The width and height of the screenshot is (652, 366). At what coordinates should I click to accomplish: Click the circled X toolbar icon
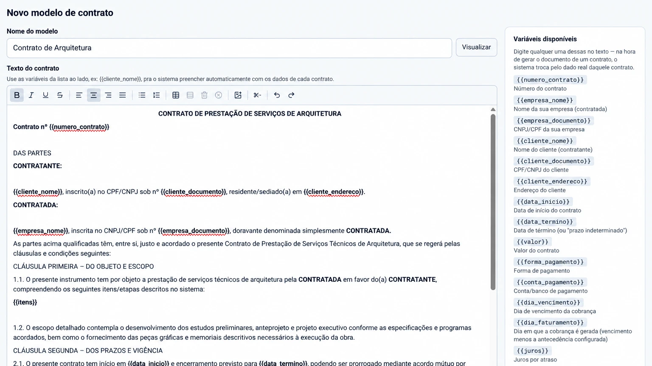point(219,95)
